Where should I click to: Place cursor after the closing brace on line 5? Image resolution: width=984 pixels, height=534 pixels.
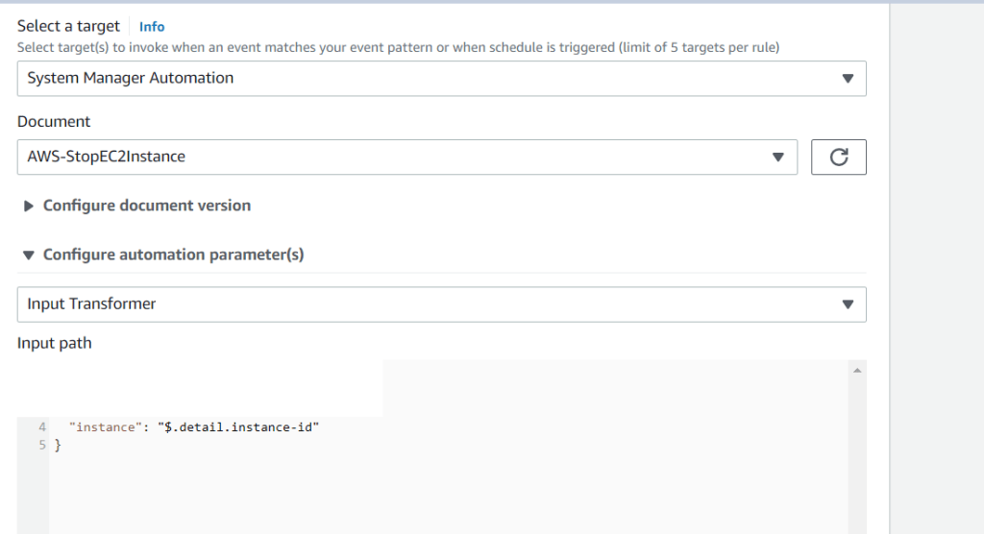(61, 445)
